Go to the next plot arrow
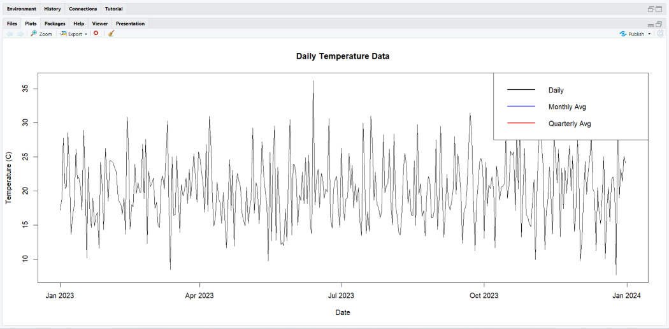The image size is (669, 329). (20, 34)
